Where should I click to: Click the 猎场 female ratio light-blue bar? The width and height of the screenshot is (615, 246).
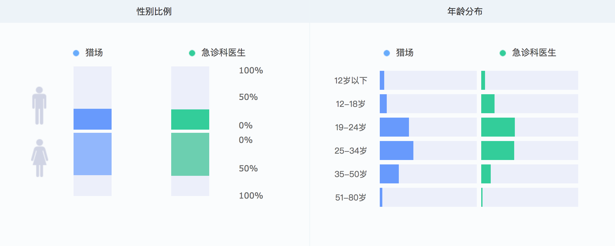tap(93, 154)
